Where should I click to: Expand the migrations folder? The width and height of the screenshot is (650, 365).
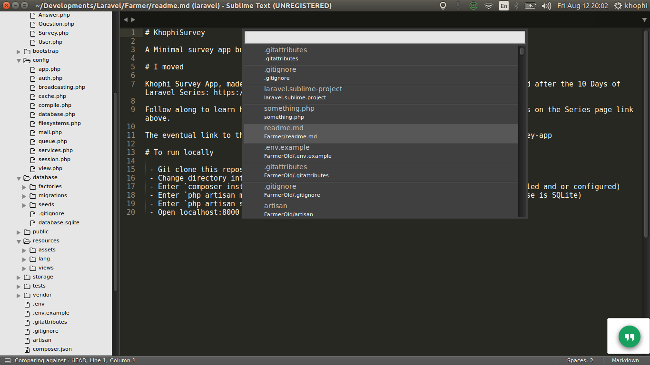tap(25, 196)
